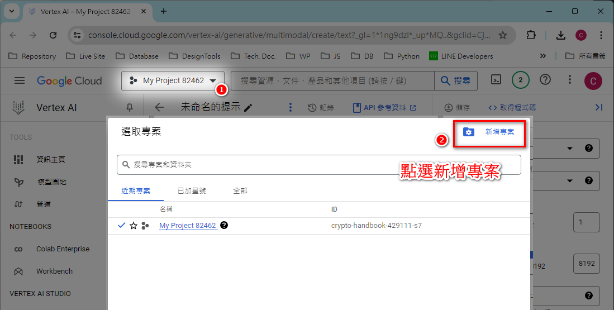Open the Google Cloud navigation hamburger menu
The height and width of the screenshot is (310, 614).
coord(19,80)
